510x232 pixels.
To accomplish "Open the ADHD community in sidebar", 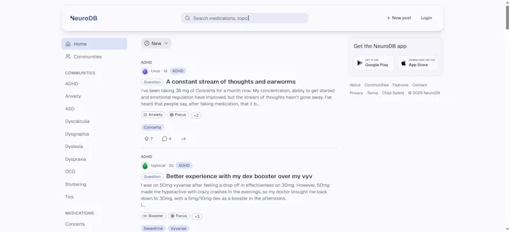I will 71,84.
